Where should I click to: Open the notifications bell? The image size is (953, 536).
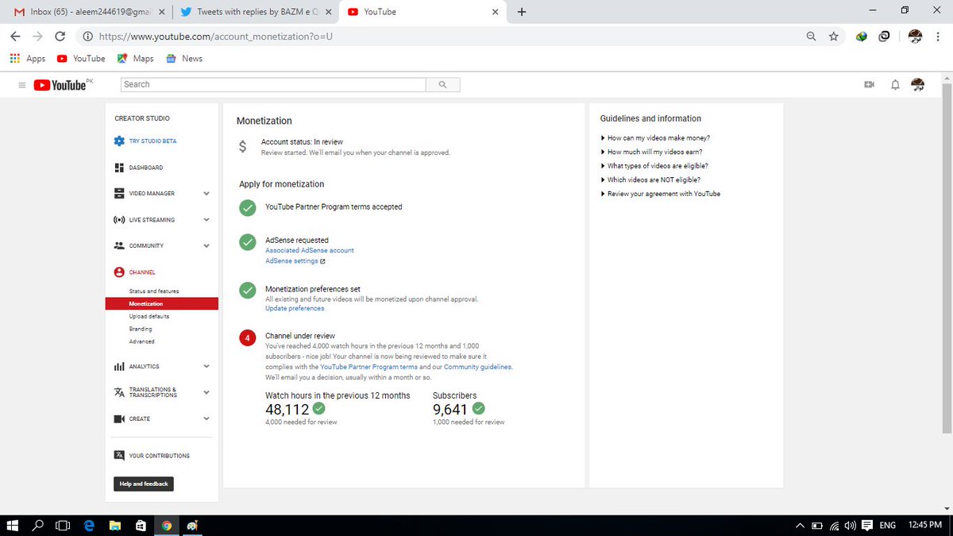[895, 85]
